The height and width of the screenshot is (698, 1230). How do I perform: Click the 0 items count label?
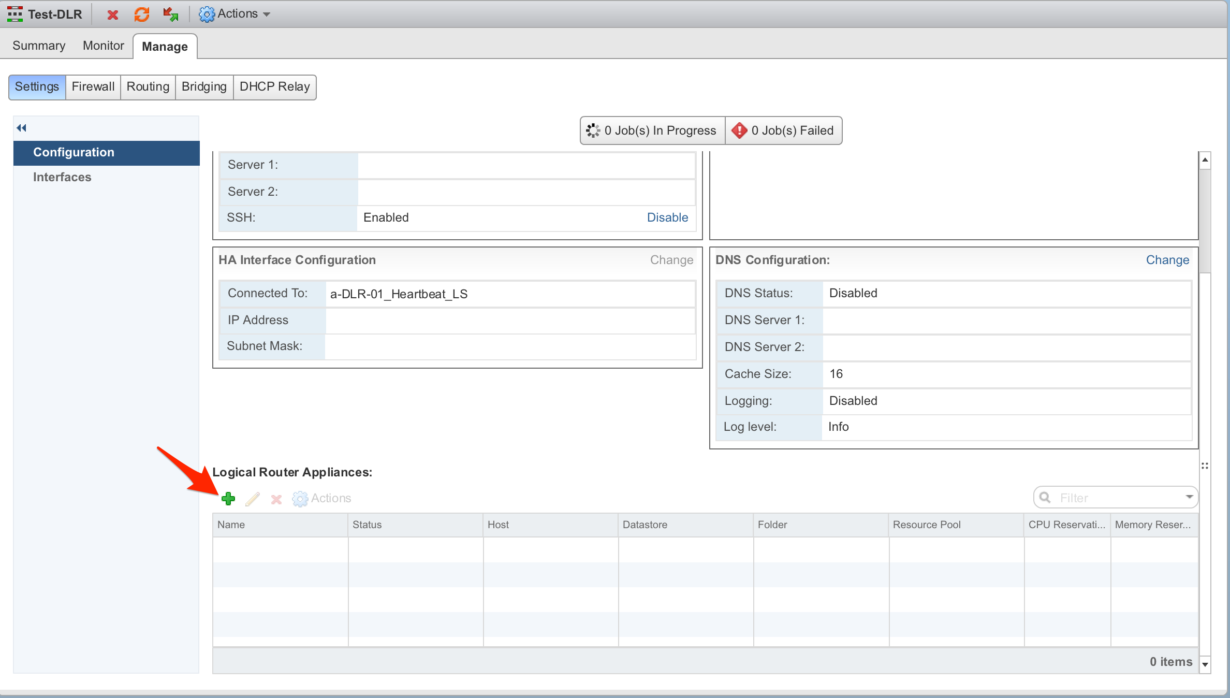1171,662
